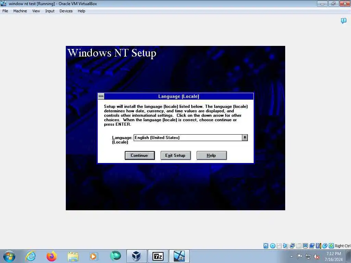Click the English (United States) language field
Viewport: 351px width, 263px height.
(188, 138)
